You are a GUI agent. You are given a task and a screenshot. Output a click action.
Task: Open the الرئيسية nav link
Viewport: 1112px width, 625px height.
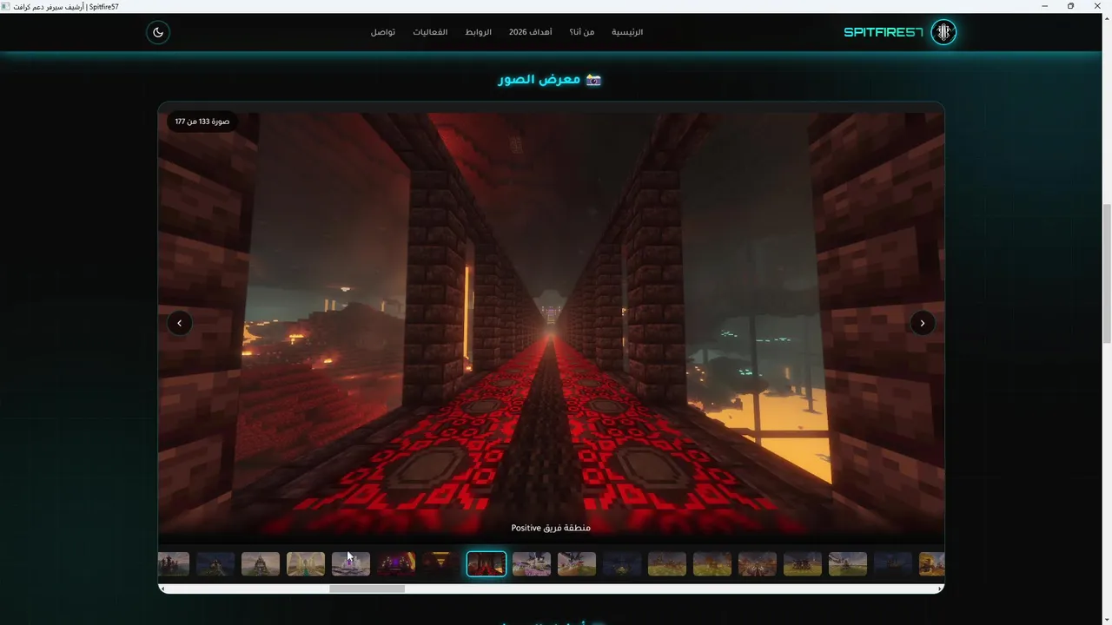[x=627, y=32]
